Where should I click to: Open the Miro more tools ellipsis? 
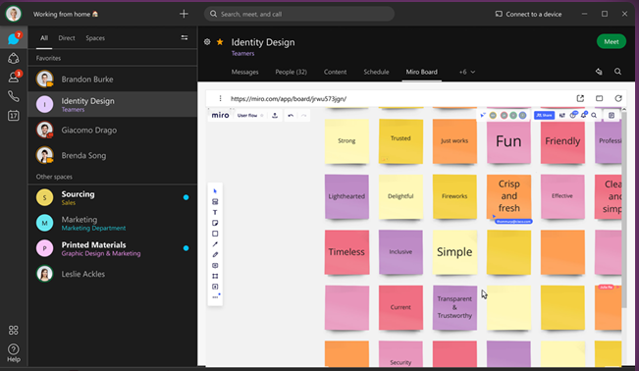(216, 296)
